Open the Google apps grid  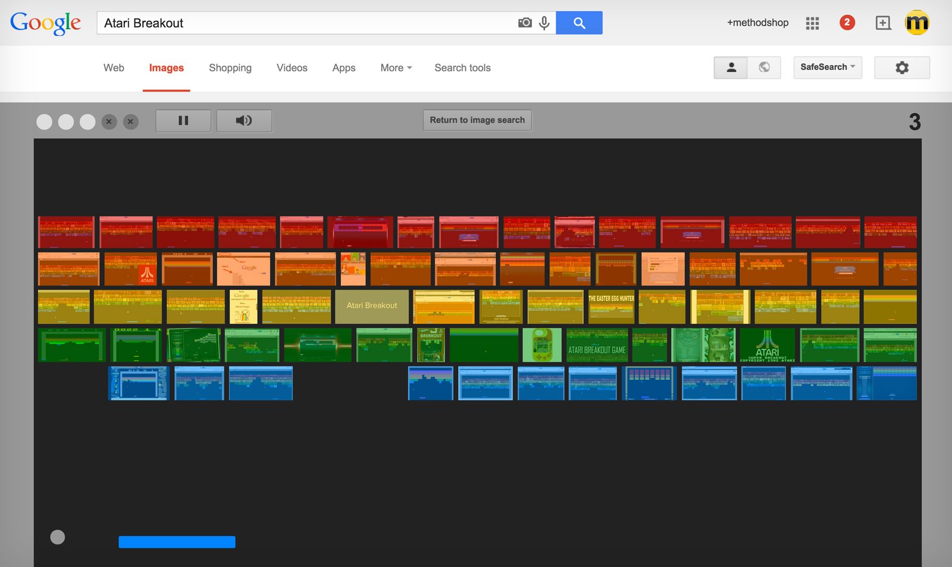pos(812,23)
